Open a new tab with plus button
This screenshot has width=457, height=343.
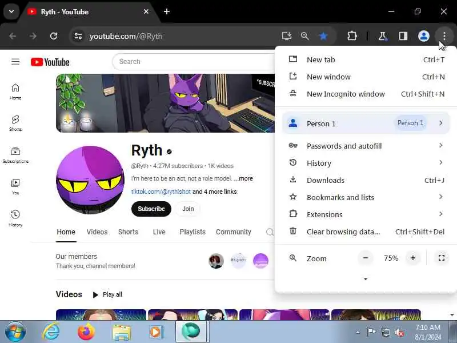click(x=167, y=11)
